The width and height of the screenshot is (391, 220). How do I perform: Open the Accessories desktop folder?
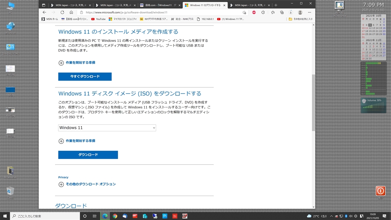pyautogui.click(x=10, y=173)
